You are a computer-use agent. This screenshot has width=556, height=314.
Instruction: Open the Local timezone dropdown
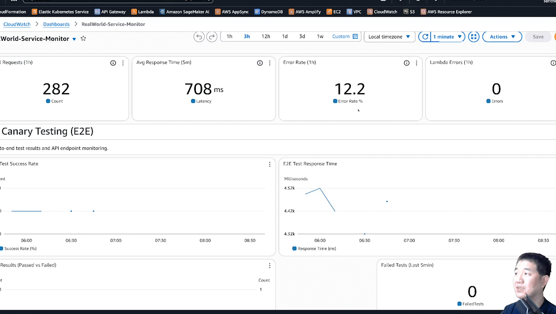click(389, 37)
